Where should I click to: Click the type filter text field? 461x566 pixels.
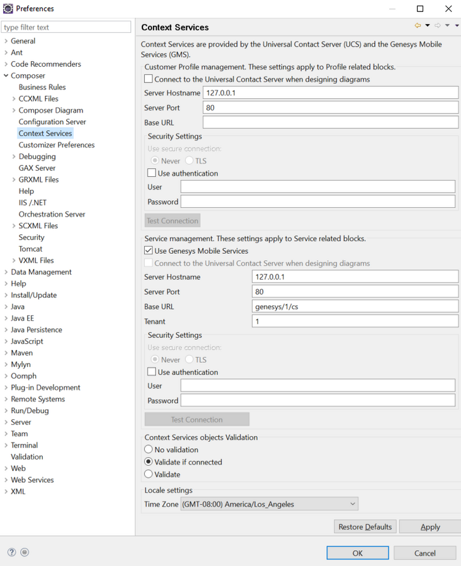(x=66, y=27)
